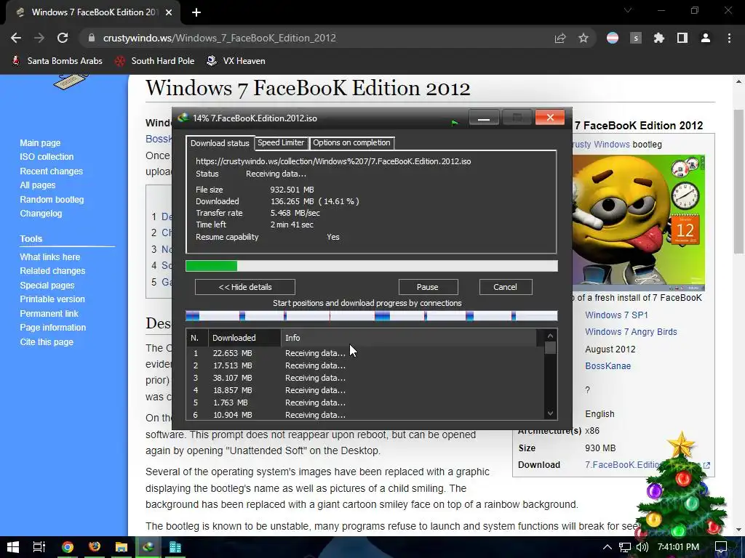Open the Main page sidebar link
Viewport: 745px width, 558px height.
[x=40, y=143]
